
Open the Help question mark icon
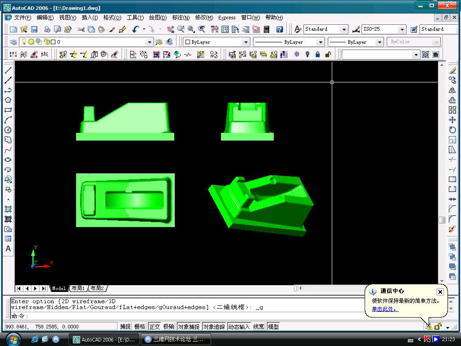pos(280,29)
